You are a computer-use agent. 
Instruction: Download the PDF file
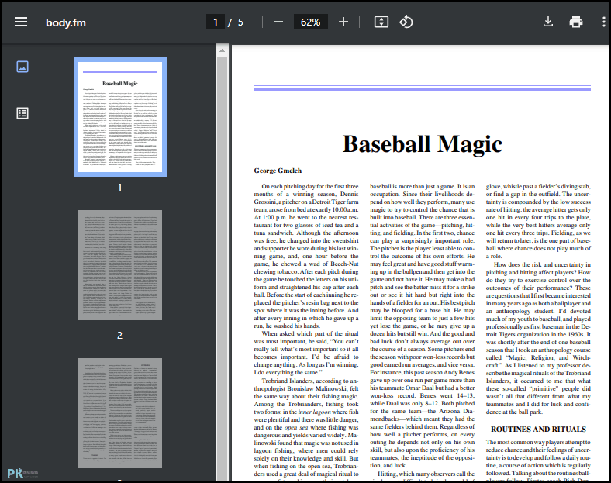tap(548, 22)
